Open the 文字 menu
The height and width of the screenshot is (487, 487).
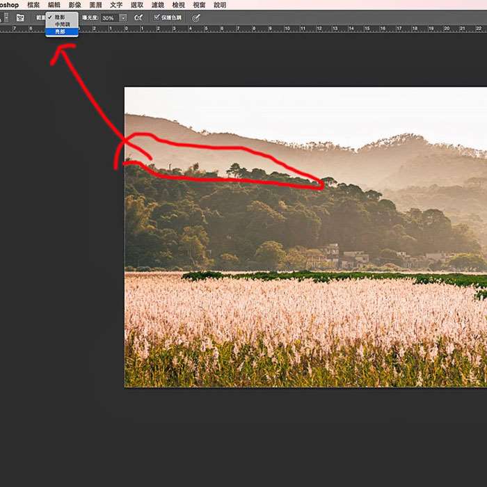coord(116,5)
